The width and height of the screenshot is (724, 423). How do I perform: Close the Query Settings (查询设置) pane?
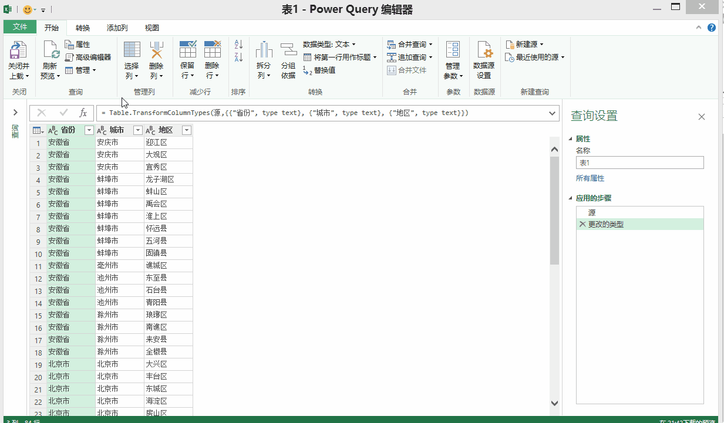[701, 117]
